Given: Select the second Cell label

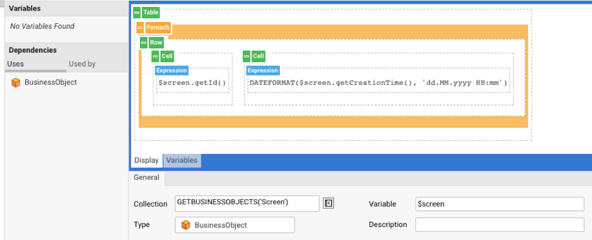Looking at the screenshot, I should 258,57.
